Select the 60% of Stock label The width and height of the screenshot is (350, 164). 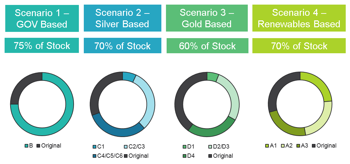[x=207, y=45]
